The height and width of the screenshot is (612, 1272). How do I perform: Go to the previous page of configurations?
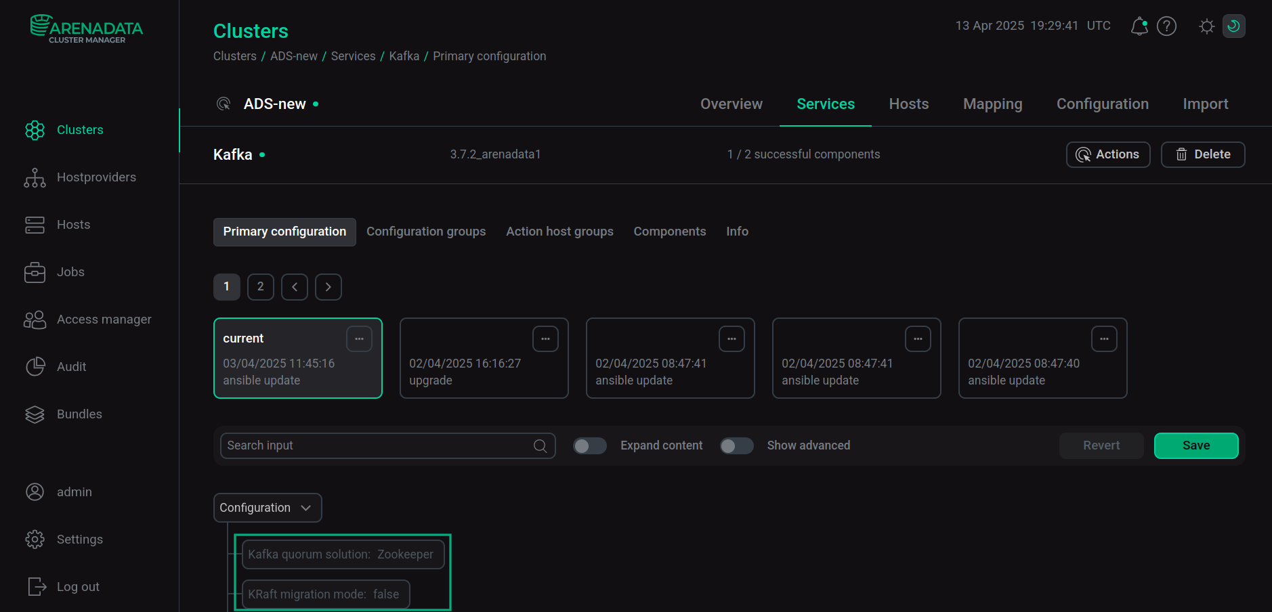click(295, 287)
